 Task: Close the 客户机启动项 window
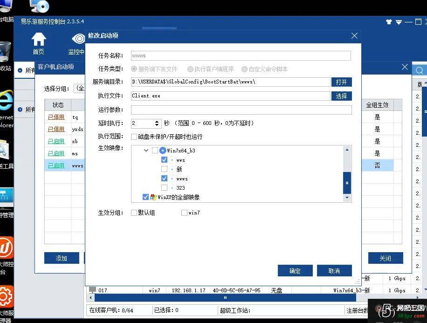tap(405, 67)
